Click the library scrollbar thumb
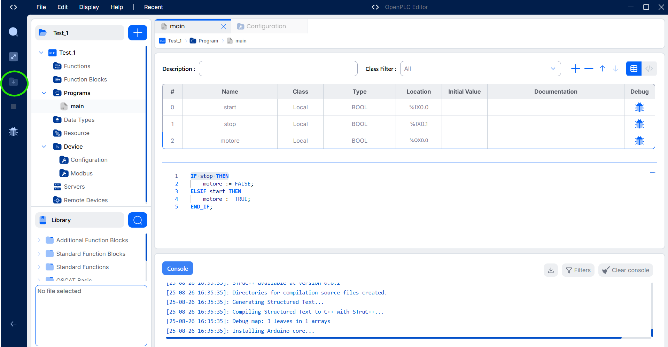Screen dimensions: 668x347 pos(146,247)
